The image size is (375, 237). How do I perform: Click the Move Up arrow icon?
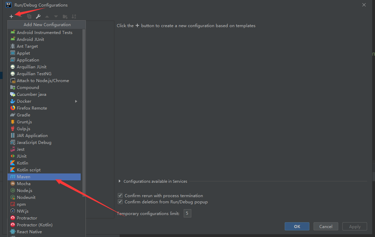click(47, 16)
